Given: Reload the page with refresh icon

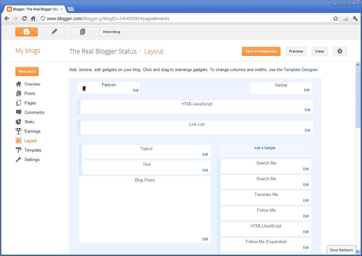Looking at the screenshot, I should click(x=24, y=19).
